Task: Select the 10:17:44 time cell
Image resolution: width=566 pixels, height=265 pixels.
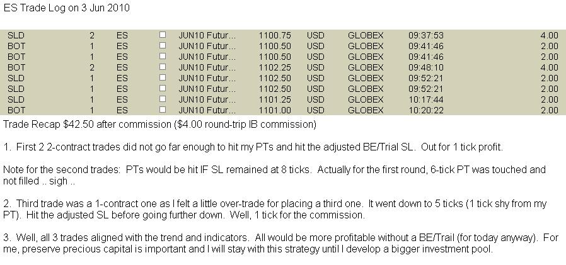Action: point(426,99)
